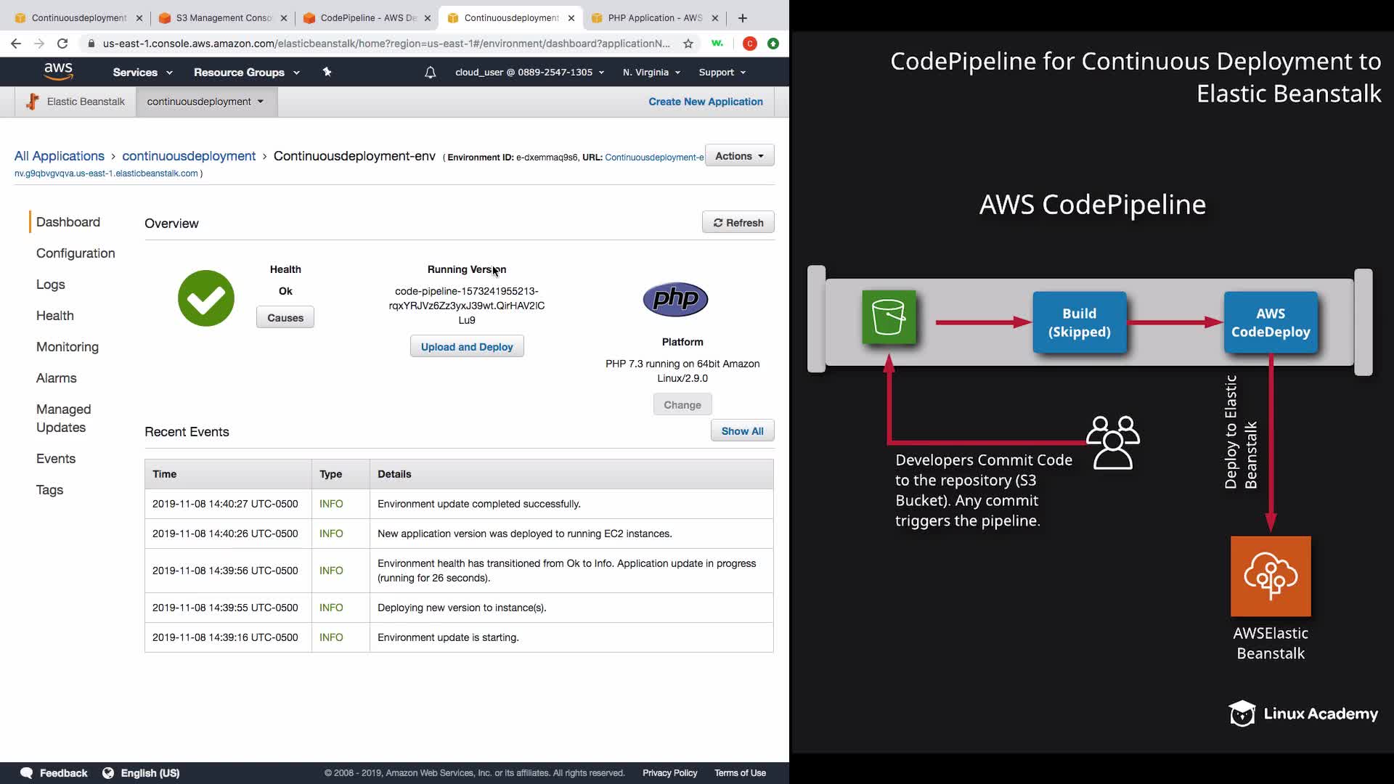
Task: Click the Upload and Deploy button
Action: pos(467,347)
